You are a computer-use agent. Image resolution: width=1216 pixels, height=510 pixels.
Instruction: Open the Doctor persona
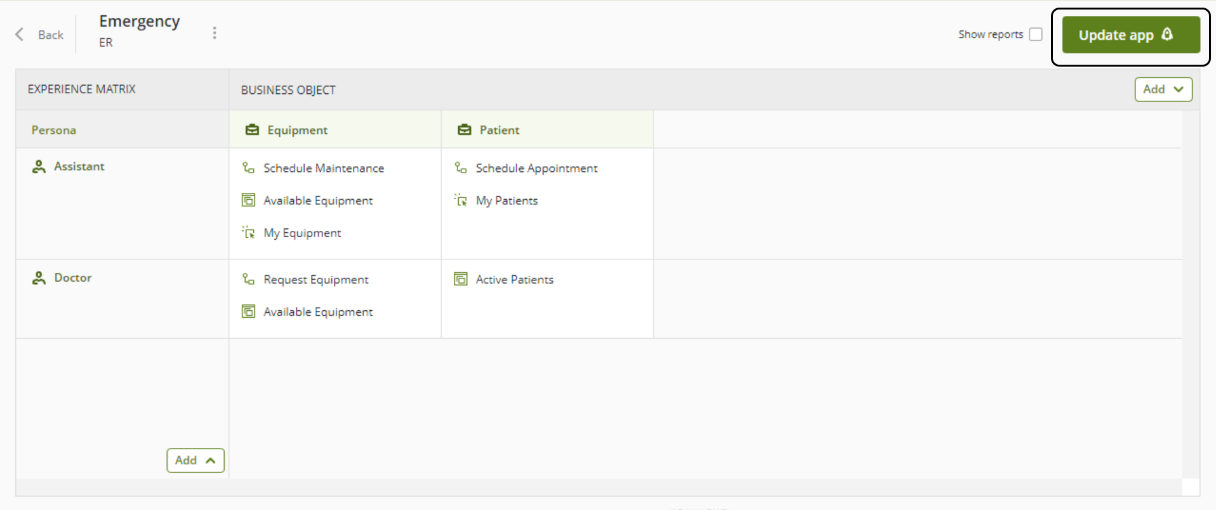coord(73,278)
